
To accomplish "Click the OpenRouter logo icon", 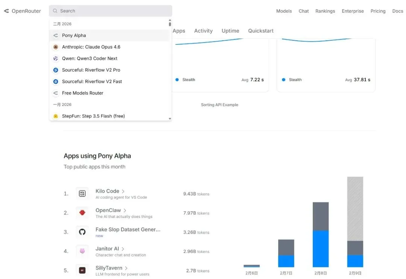I will tap(6, 11).
